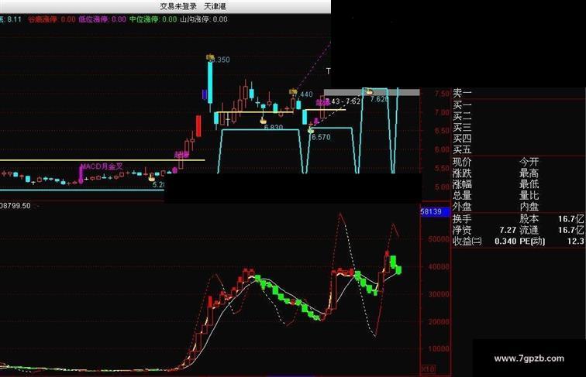This screenshot has height=377, width=586.
Task: Click the X10 scale box at the volume axis
Action: click(428, 369)
